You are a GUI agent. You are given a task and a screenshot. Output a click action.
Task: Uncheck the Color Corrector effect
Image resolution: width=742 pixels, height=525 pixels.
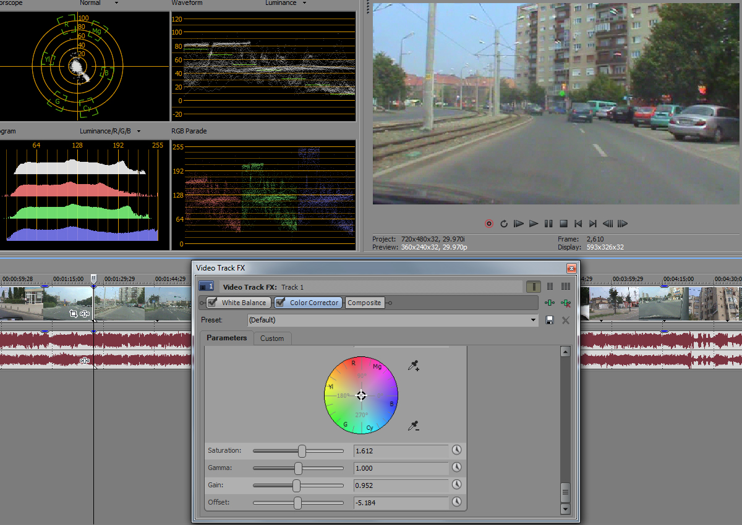[x=281, y=303]
